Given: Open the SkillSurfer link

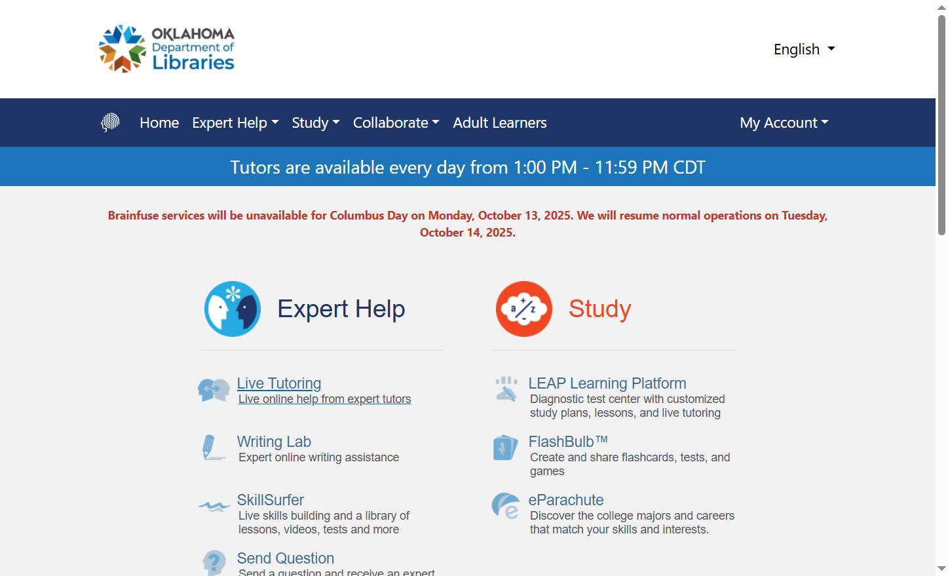Looking at the screenshot, I should point(271,500).
